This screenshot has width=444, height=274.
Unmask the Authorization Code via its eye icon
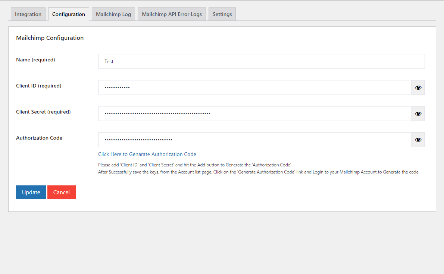pyautogui.click(x=418, y=140)
